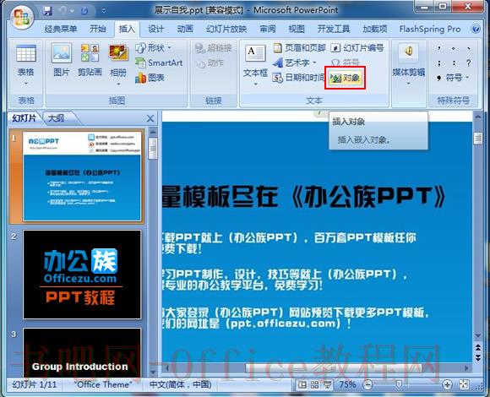Zoom out with the minus button

(x=368, y=384)
